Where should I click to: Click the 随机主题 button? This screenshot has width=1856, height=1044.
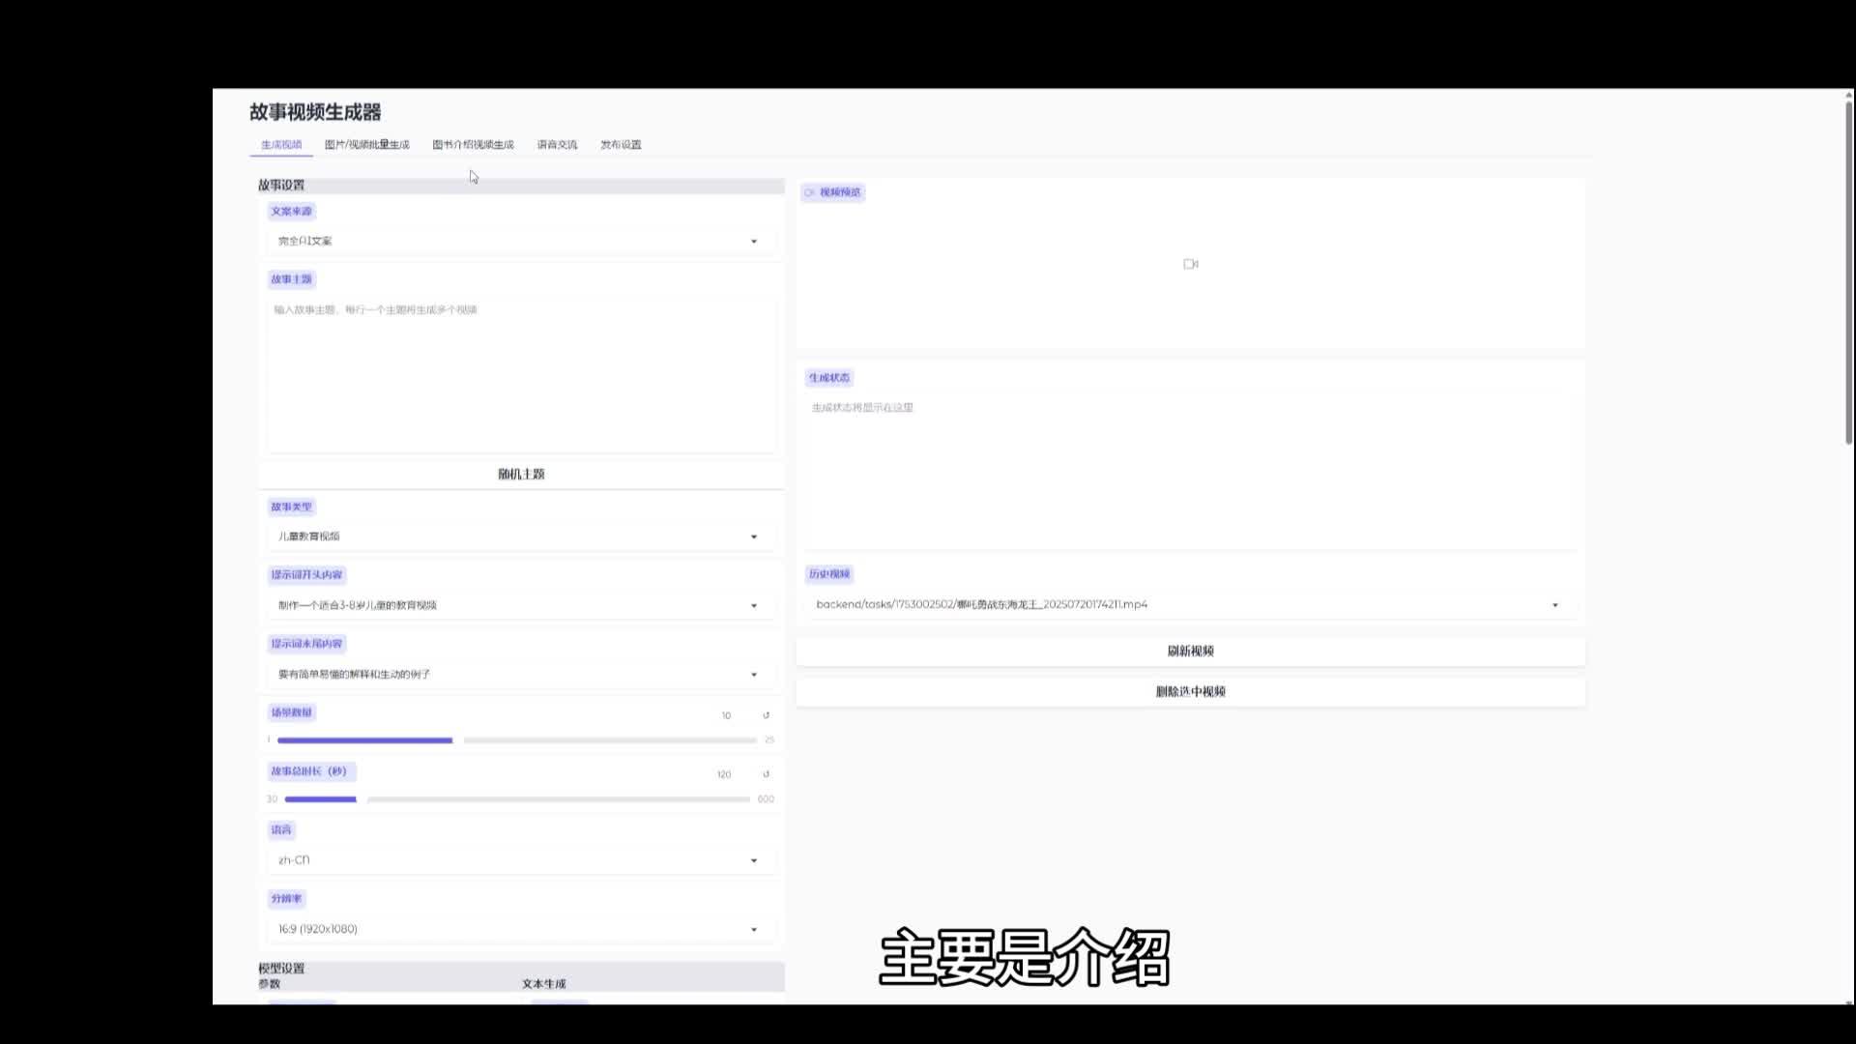(521, 474)
